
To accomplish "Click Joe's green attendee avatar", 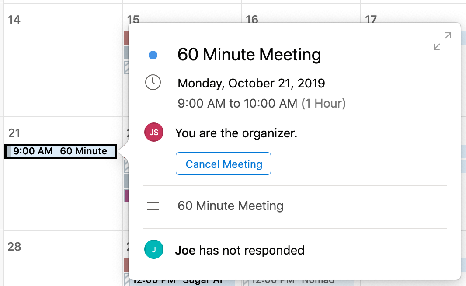I will 153,249.
